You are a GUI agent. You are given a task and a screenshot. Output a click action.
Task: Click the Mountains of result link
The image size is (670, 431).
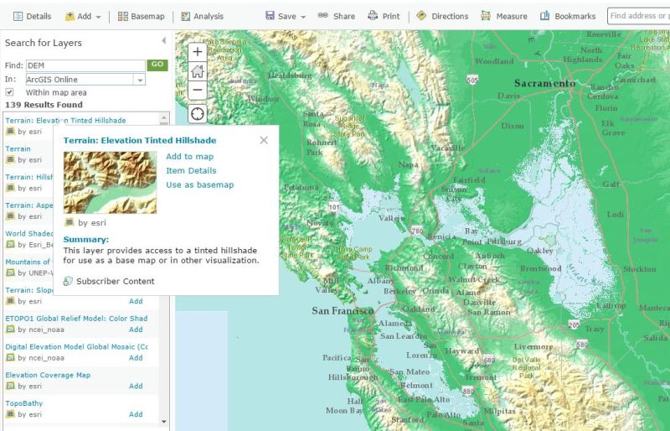pos(28,262)
